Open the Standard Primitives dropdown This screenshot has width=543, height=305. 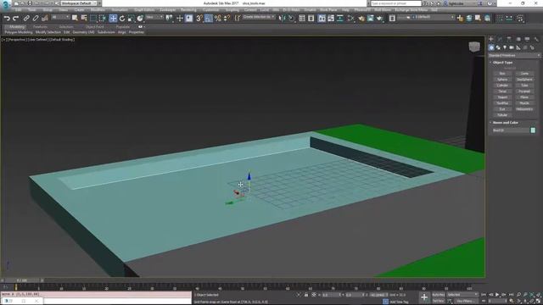point(514,55)
